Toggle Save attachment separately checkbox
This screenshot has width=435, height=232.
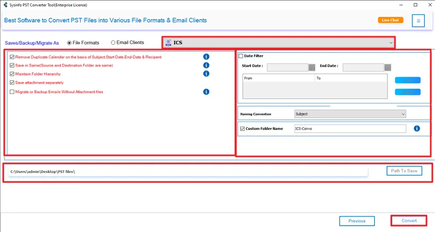[12, 82]
